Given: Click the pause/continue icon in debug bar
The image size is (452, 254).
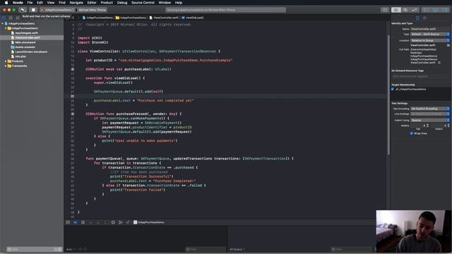Looking at the screenshot, I should pyautogui.click(x=83, y=222).
